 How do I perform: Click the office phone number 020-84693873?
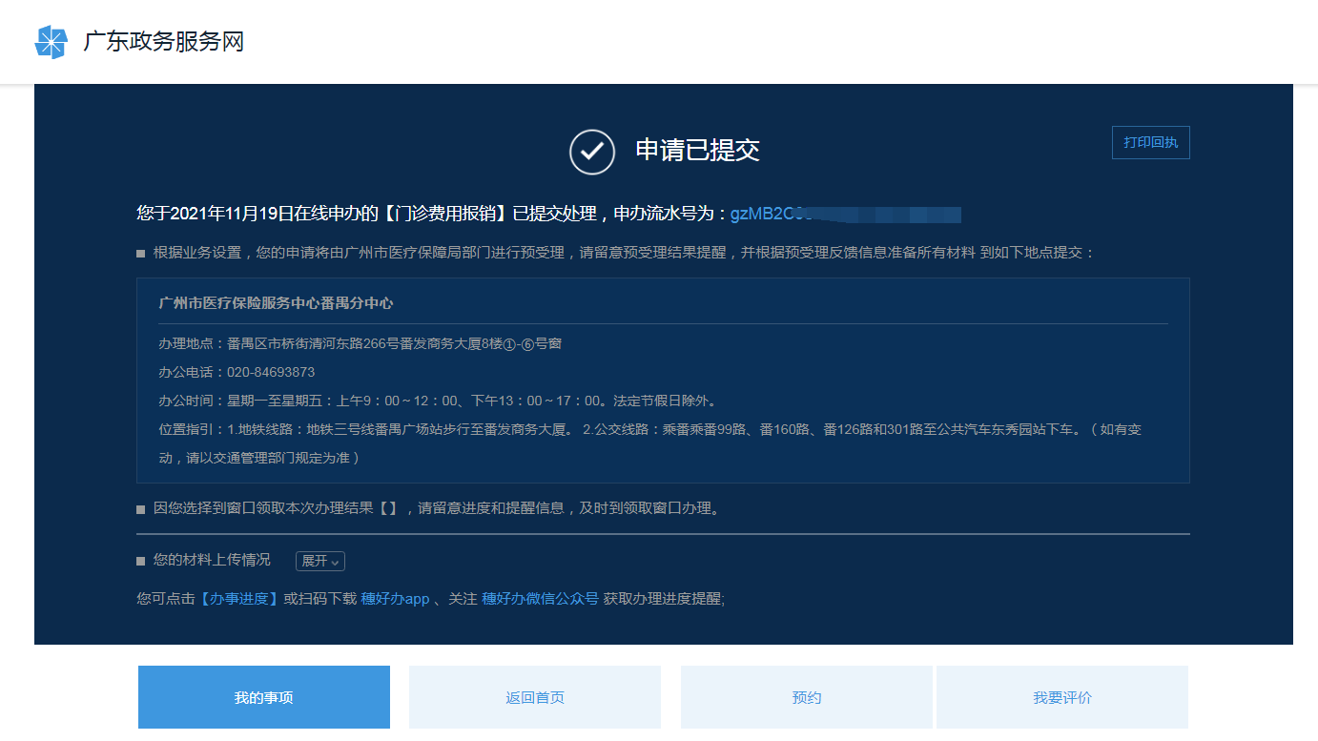click(271, 372)
